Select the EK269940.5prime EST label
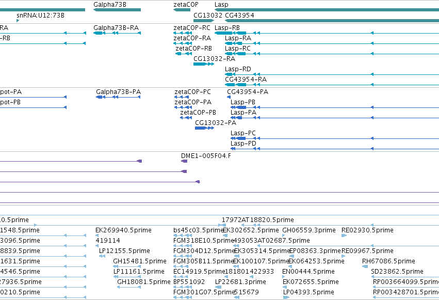 tap(123, 230)
